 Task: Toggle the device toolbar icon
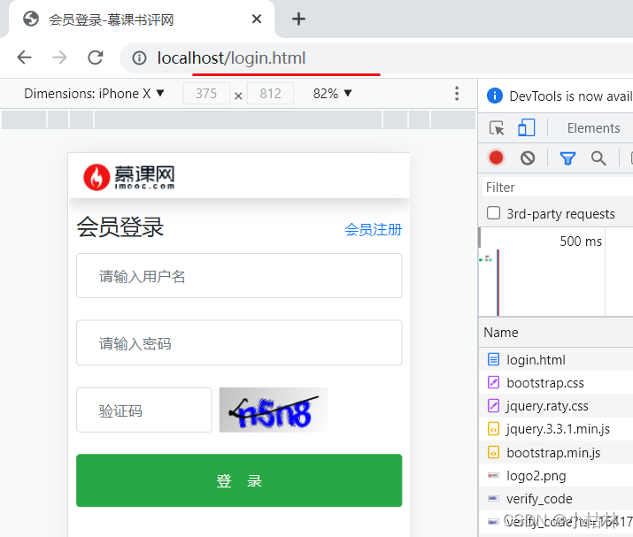click(527, 127)
